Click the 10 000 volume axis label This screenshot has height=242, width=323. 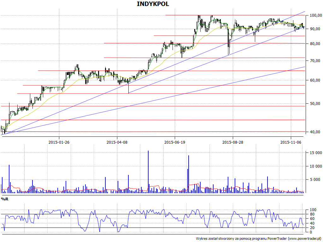tap(316, 166)
